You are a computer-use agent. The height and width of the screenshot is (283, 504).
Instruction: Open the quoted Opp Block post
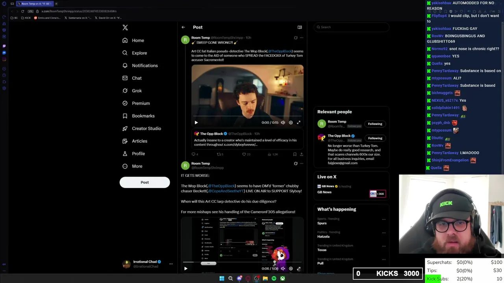(247, 139)
